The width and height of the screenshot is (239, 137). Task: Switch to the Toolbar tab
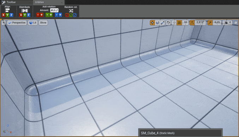11,2
